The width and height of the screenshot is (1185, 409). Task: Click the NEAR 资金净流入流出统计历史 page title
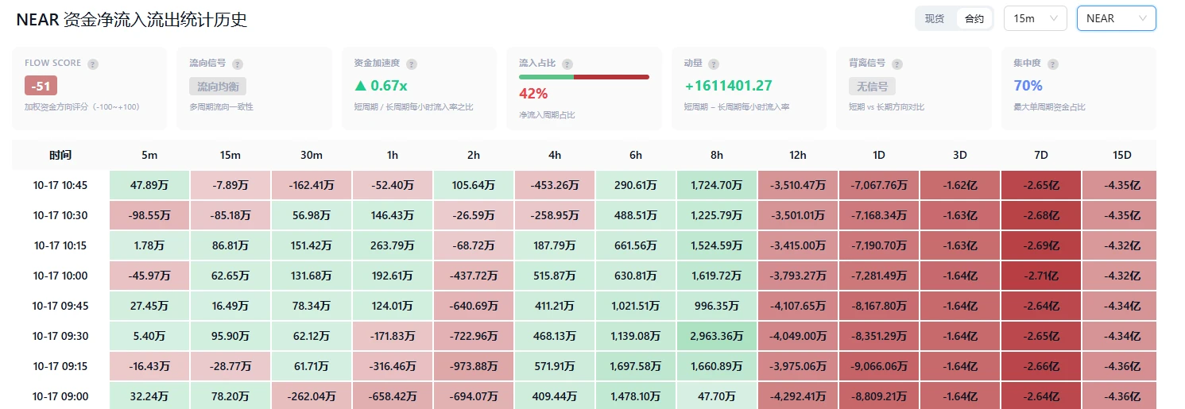click(x=132, y=20)
